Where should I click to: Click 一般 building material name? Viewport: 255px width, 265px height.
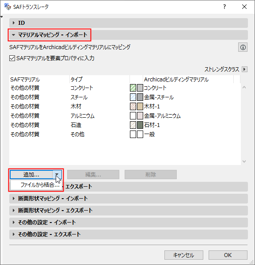point(149,134)
